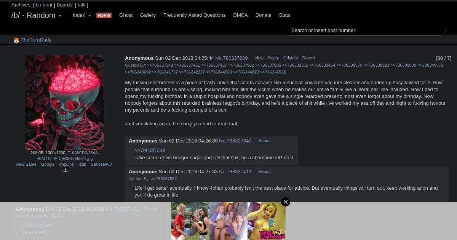457x240 pixels.
Task: Open quoted-by link >>786345535
Action: click(x=273, y=72)
